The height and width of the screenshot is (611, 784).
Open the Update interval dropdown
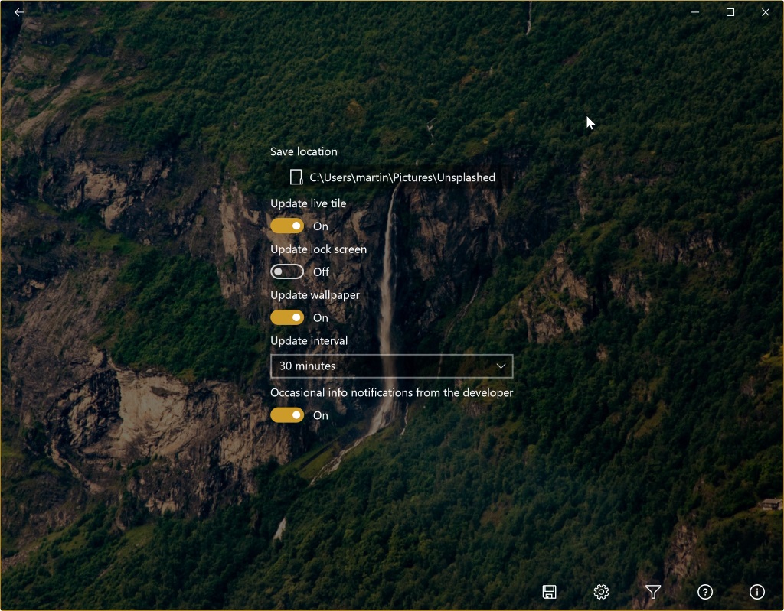click(x=391, y=366)
